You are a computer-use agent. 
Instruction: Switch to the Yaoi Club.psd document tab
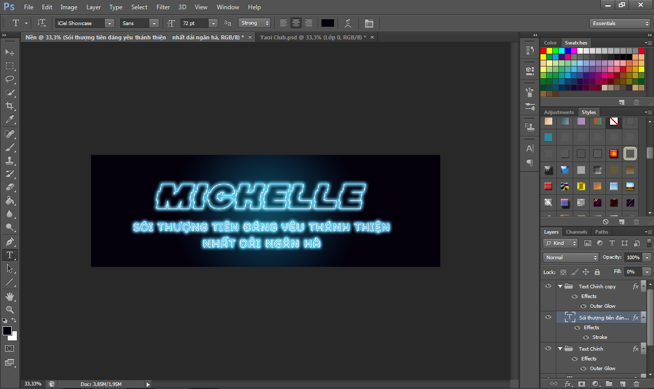click(312, 37)
